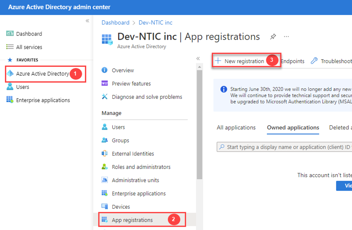Click the Dashboard chart icon in sidebar
The image size is (352, 230).
tap(10, 33)
